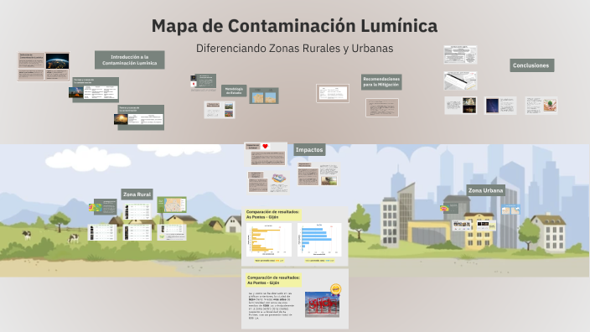
Task: Open the slide with starry sky image
Action: tap(500, 106)
